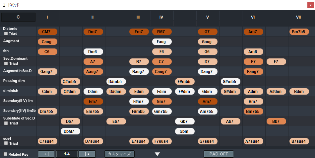Toggle the Related Key checkbox
Image resolution: width=315 pixels, height=158 pixels.
click(5, 154)
